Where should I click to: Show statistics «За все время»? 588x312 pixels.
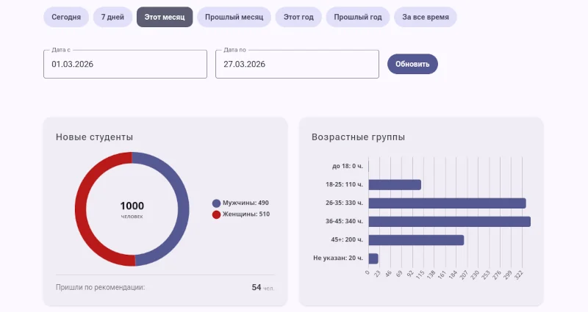(425, 17)
